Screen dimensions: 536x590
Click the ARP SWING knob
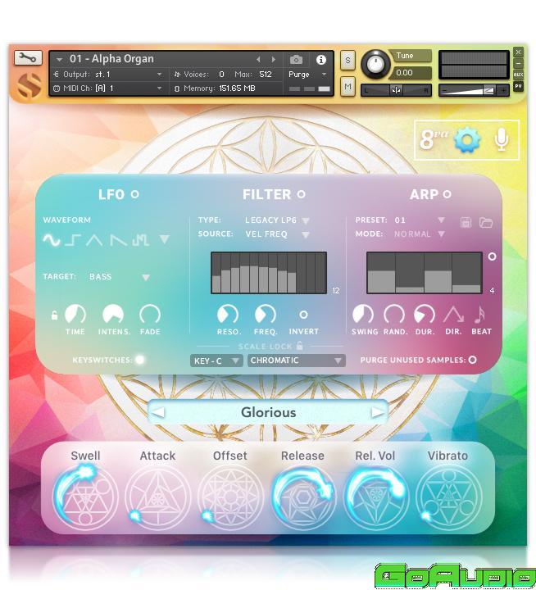click(363, 314)
